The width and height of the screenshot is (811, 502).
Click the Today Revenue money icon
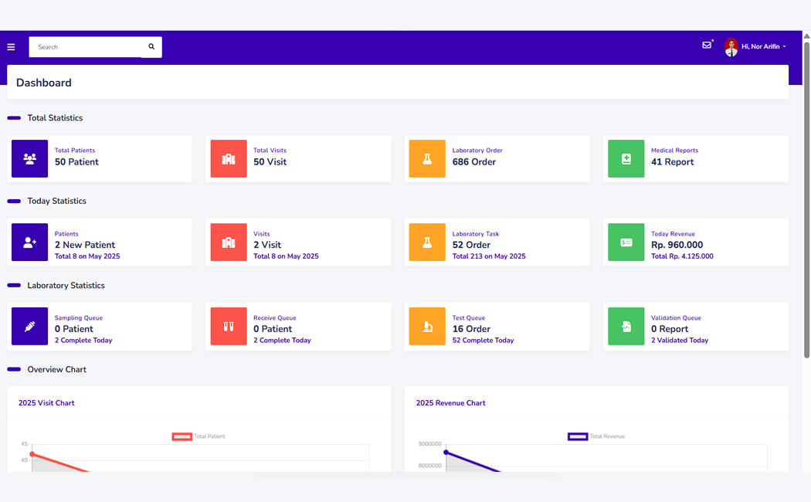click(x=626, y=243)
